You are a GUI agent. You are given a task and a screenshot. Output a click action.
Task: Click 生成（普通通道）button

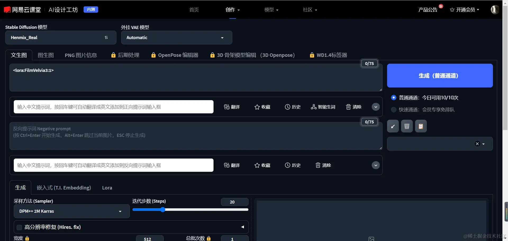[x=440, y=76]
